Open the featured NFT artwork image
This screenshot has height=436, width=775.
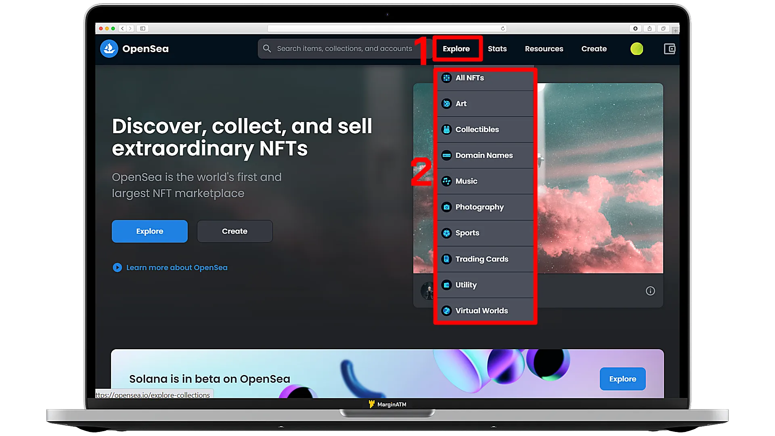click(599, 178)
